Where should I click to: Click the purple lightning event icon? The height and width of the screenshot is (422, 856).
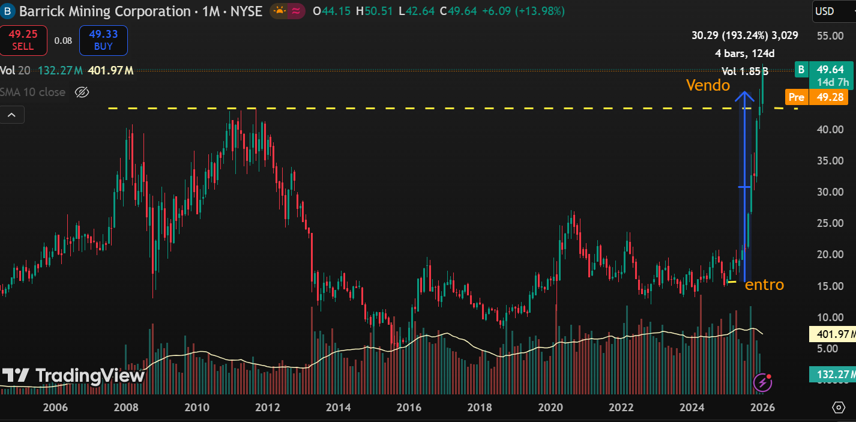[x=762, y=382]
